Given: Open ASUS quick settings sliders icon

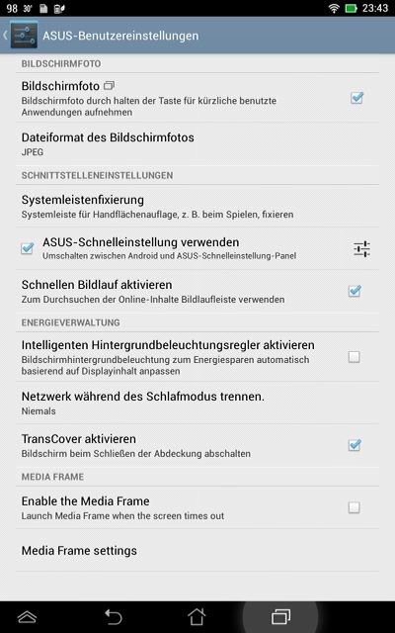Looking at the screenshot, I should tap(361, 248).
